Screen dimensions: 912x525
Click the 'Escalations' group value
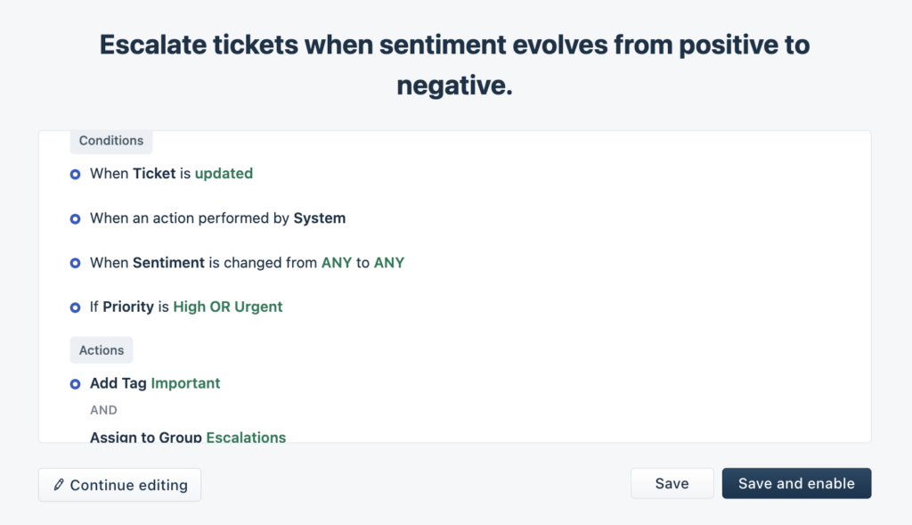(246, 437)
